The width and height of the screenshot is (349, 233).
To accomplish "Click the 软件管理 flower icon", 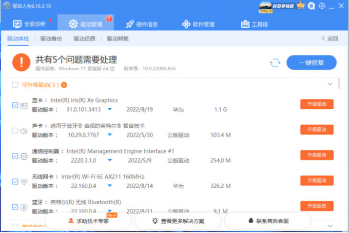I will tap(186, 24).
